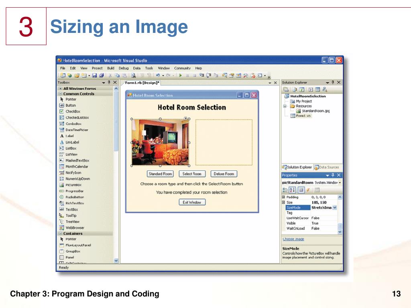Viewport: 411px width, 308px height.
Task: Switch to the Data Sources tab
Action: click(x=327, y=167)
